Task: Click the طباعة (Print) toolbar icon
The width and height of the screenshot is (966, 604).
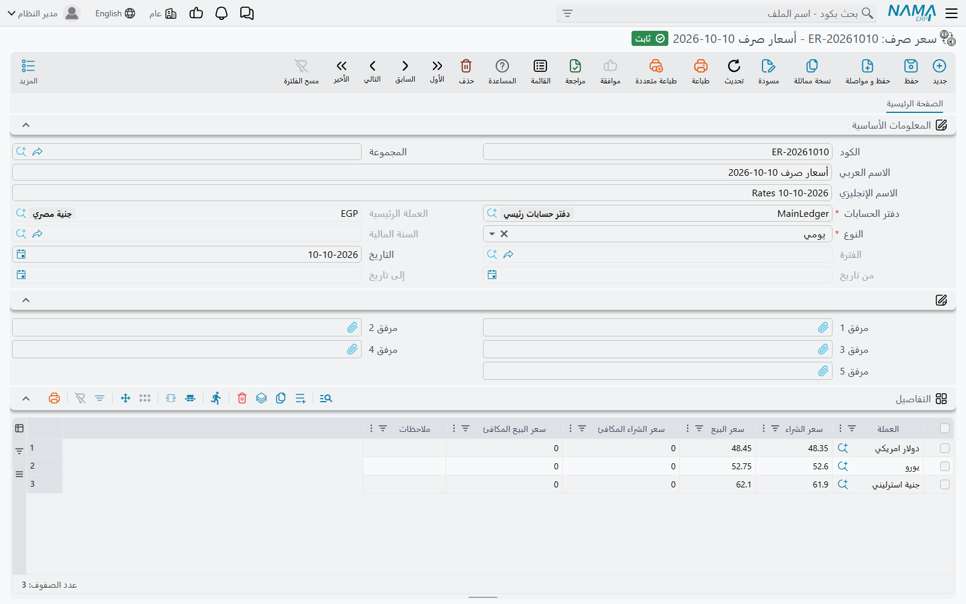Action: [700, 66]
